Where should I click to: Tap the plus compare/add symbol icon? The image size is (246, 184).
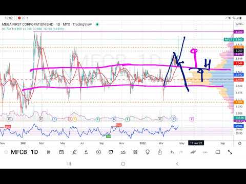coord(98,152)
